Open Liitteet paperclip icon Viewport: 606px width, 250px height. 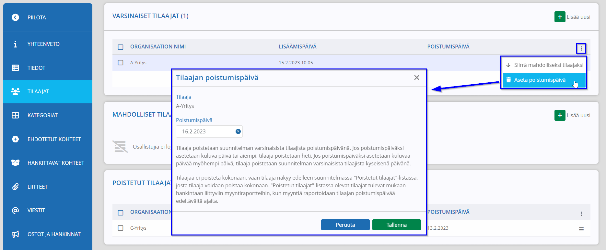(x=15, y=187)
